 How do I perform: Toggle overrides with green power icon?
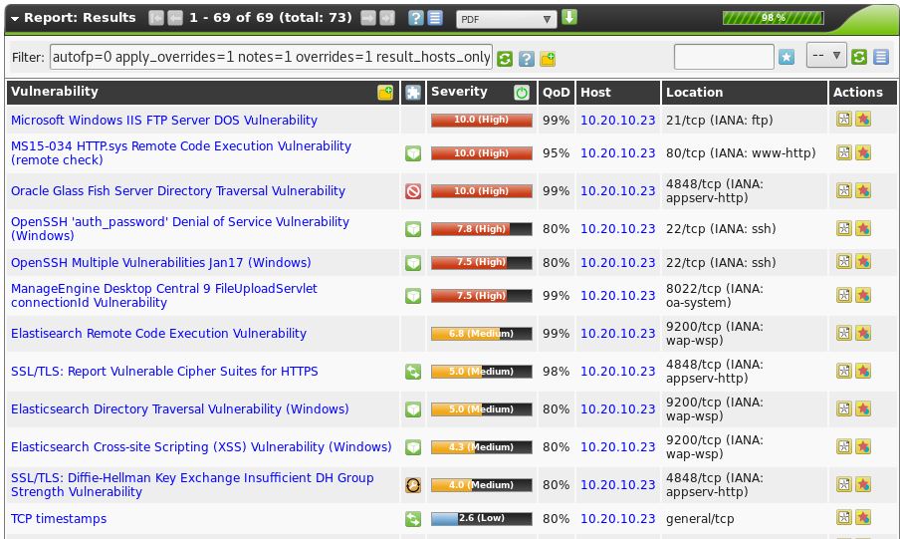tap(522, 93)
